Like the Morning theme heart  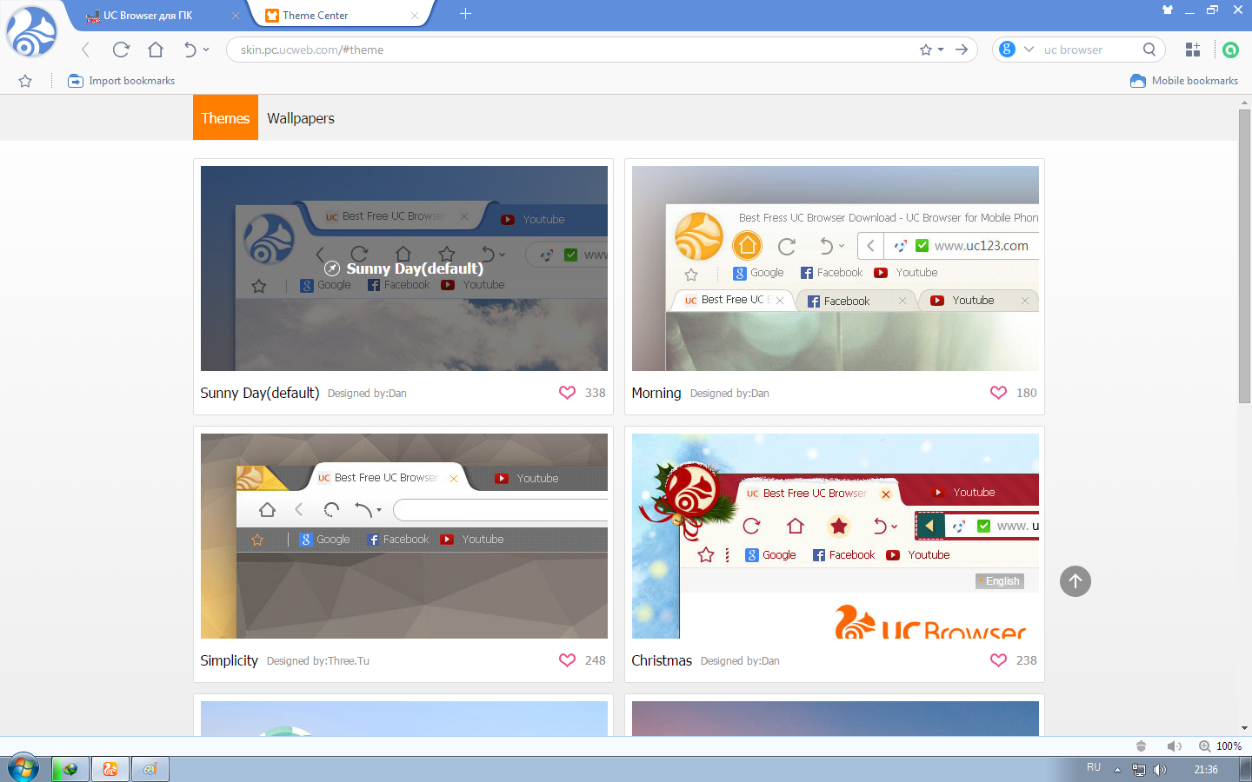998,393
